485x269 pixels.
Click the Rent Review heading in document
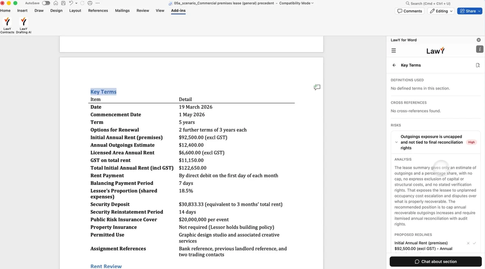(106, 266)
